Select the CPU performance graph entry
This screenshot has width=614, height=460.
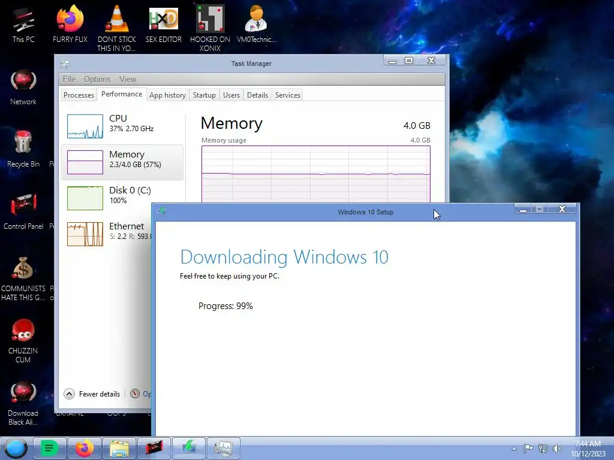[122, 126]
